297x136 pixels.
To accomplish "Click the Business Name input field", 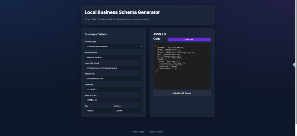I will click(113, 57).
